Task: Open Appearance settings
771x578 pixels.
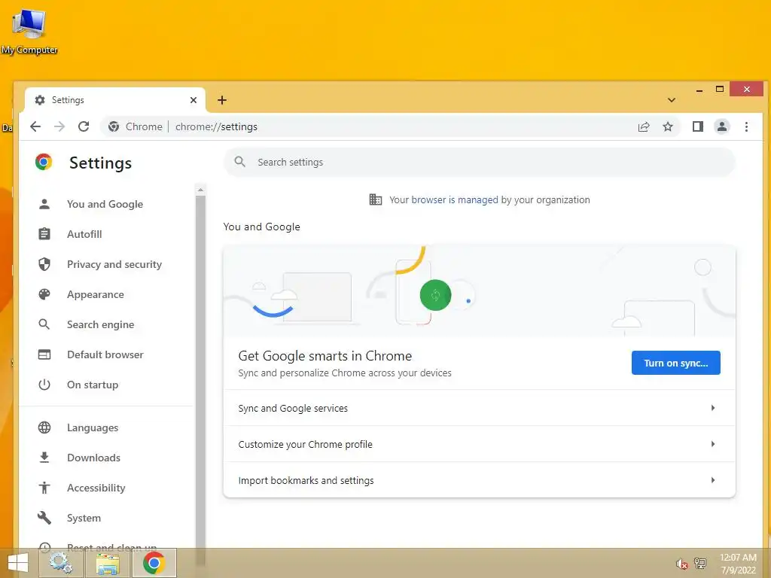Action: 96,294
